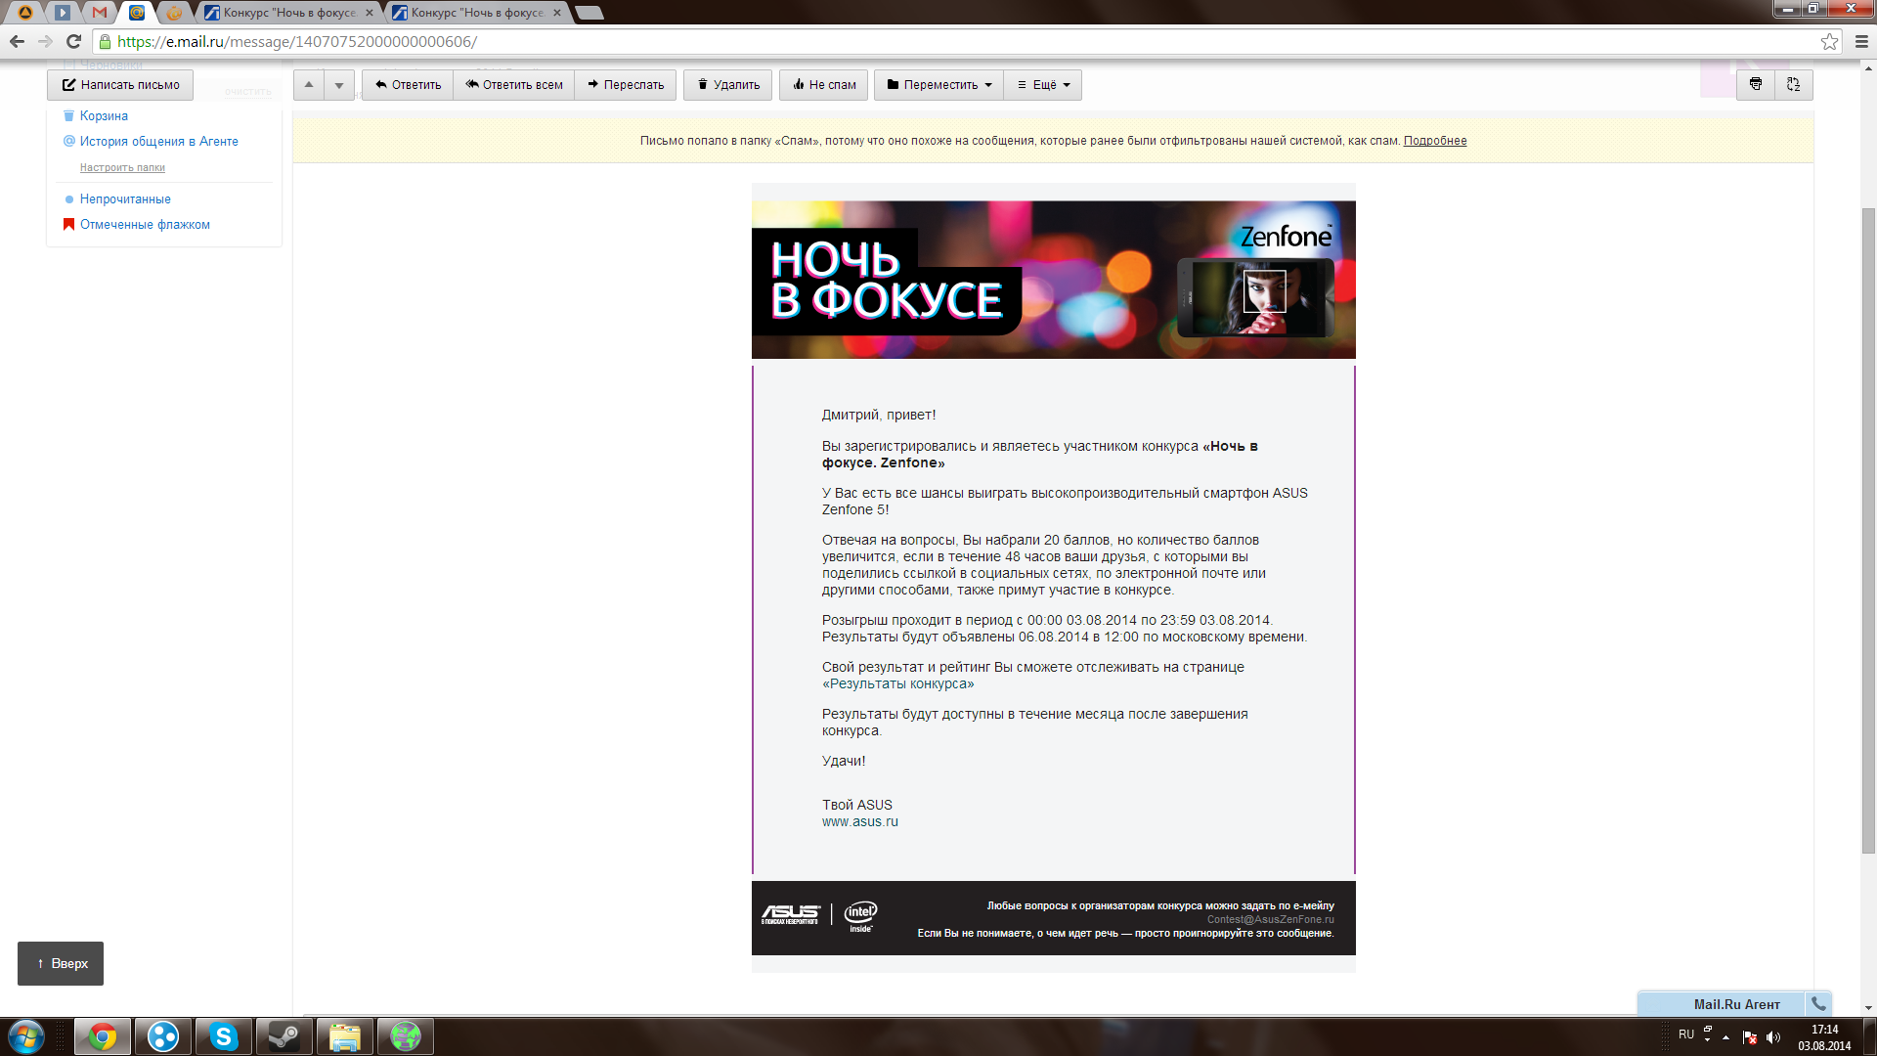The height and width of the screenshot is (1056, 1877).
Task: Open the Mail.Ru Агент chat bar
Action: [x=1722, y=1004]
